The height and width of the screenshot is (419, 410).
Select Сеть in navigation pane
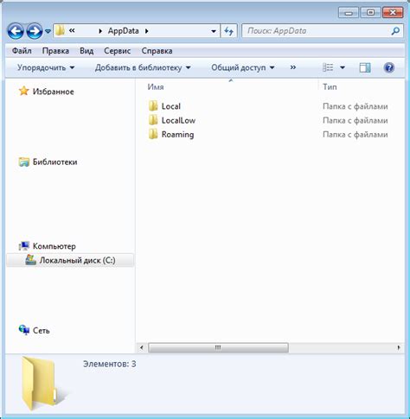click(x=42, y=331)
